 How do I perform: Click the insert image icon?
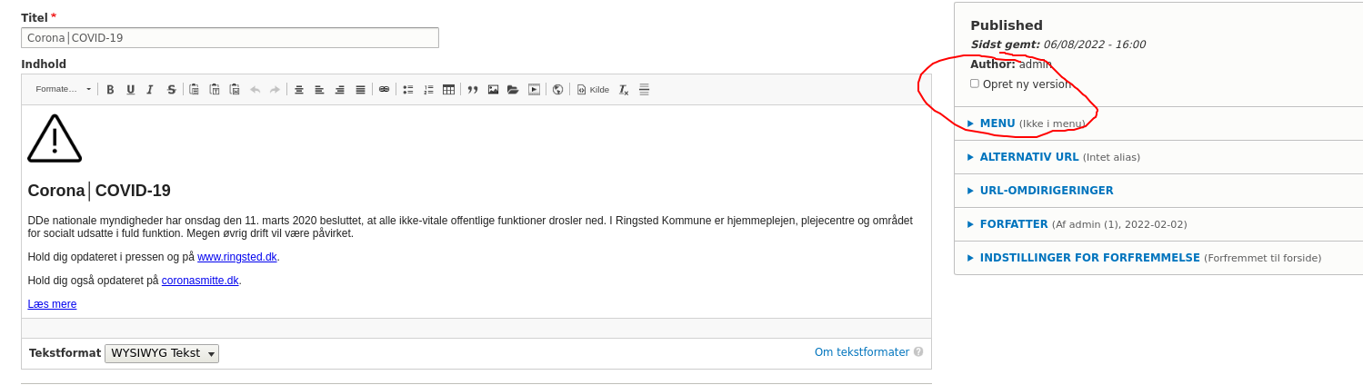coord(493,90)
